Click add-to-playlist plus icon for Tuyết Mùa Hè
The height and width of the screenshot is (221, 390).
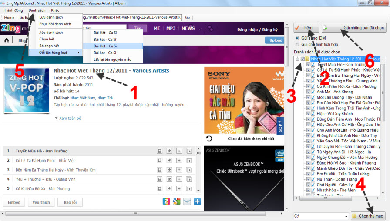(x=179, y=151)
